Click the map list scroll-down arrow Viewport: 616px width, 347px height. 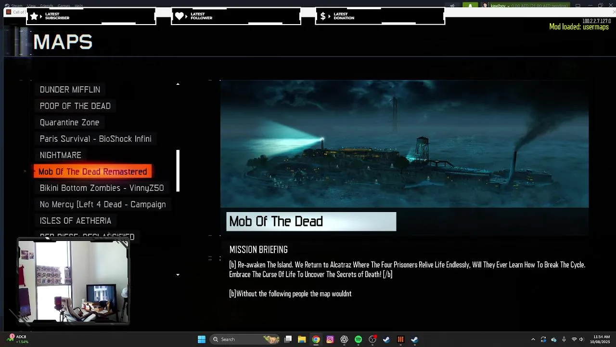coord(178,275)
